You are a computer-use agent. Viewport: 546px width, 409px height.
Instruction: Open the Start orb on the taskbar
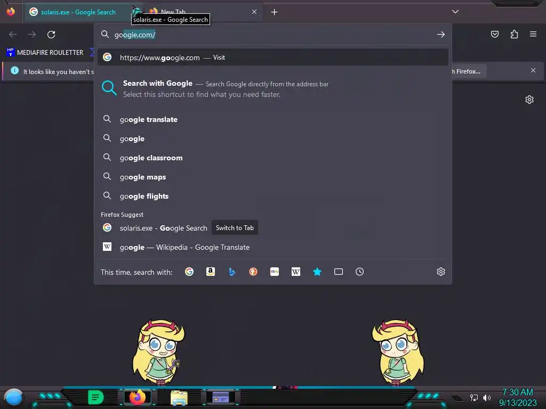[13, 397]
